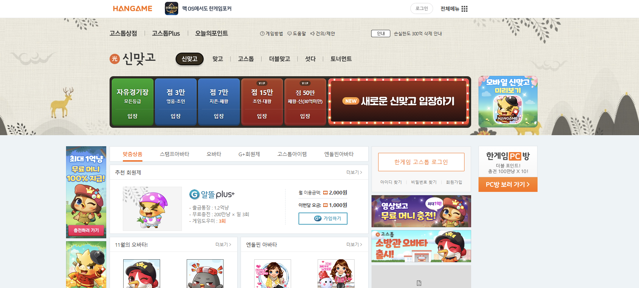Click the 가입하기 membership button
639x288 pixels.
[x=323, y=218]
